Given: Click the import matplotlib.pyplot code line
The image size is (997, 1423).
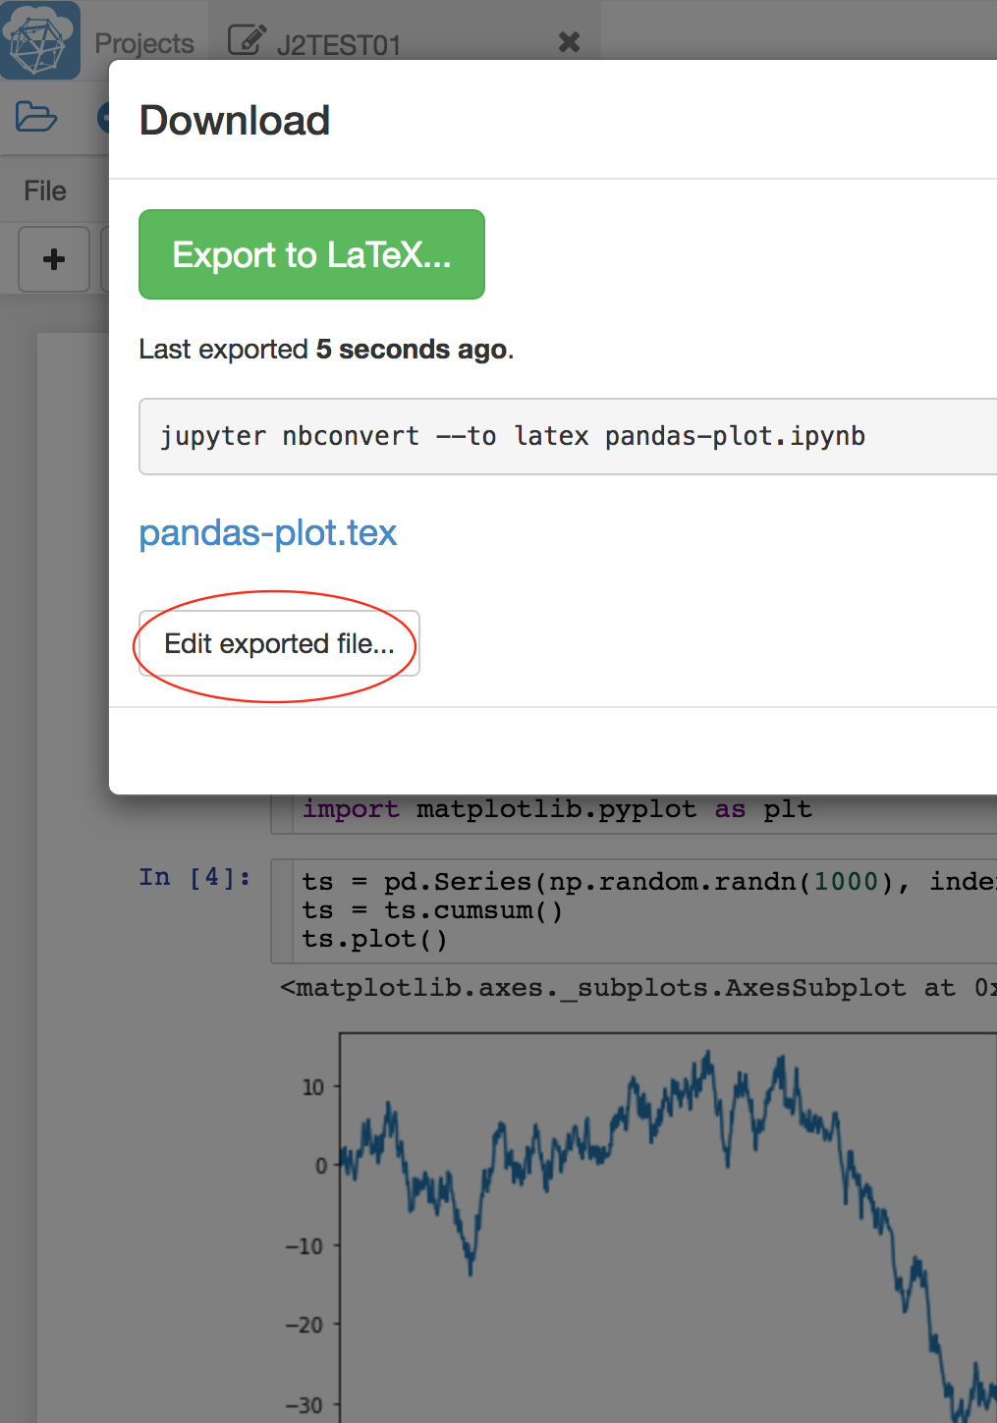Looking at the screenshot, I should 556,809.
